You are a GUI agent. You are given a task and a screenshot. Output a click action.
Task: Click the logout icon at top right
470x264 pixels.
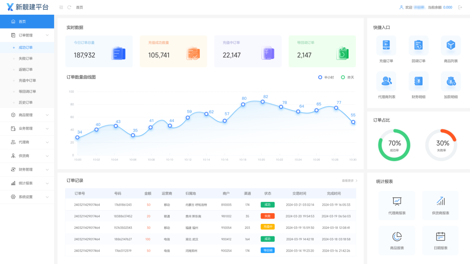[x=460, y=8]
